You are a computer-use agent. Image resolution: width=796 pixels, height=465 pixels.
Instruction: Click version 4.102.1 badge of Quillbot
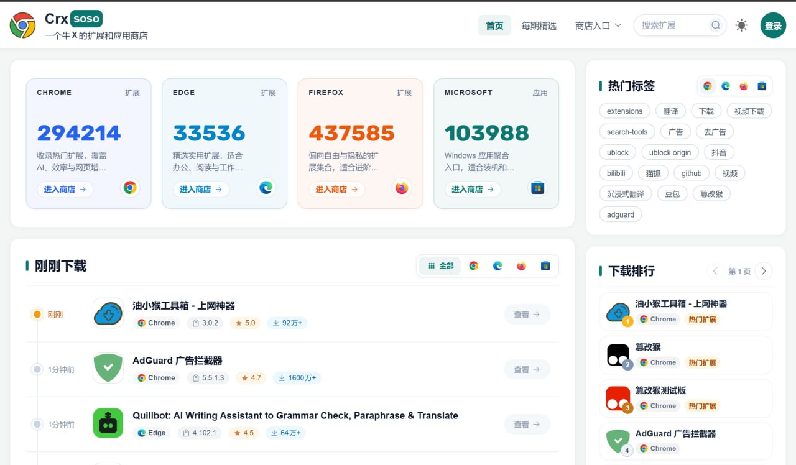pos(200,433)
